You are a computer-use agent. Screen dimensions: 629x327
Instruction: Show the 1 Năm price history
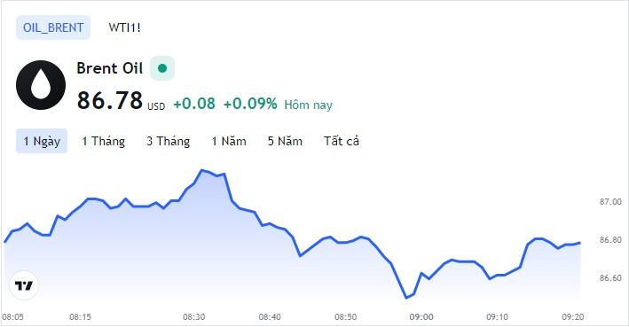tap(229, 141)
